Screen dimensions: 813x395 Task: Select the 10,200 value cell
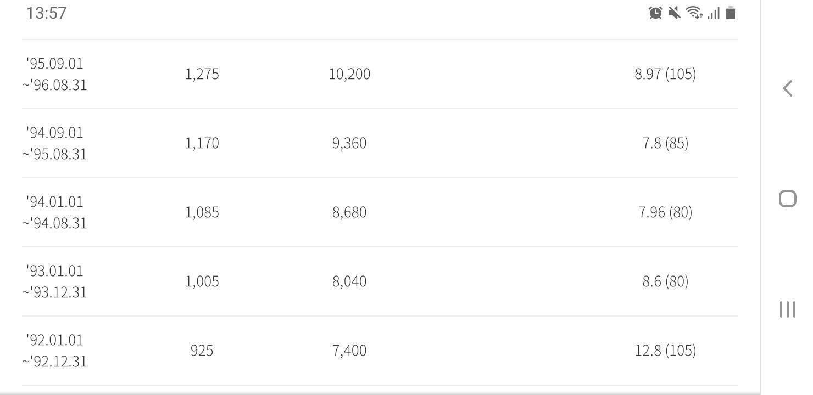(x=349, y=74)
